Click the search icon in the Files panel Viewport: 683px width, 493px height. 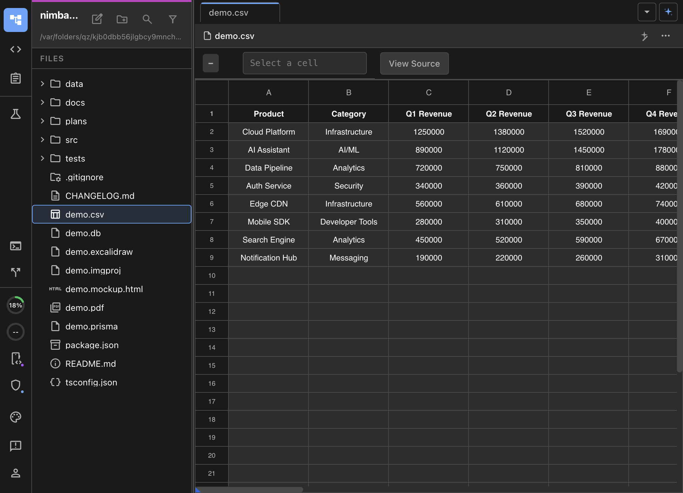pos(147,19)
